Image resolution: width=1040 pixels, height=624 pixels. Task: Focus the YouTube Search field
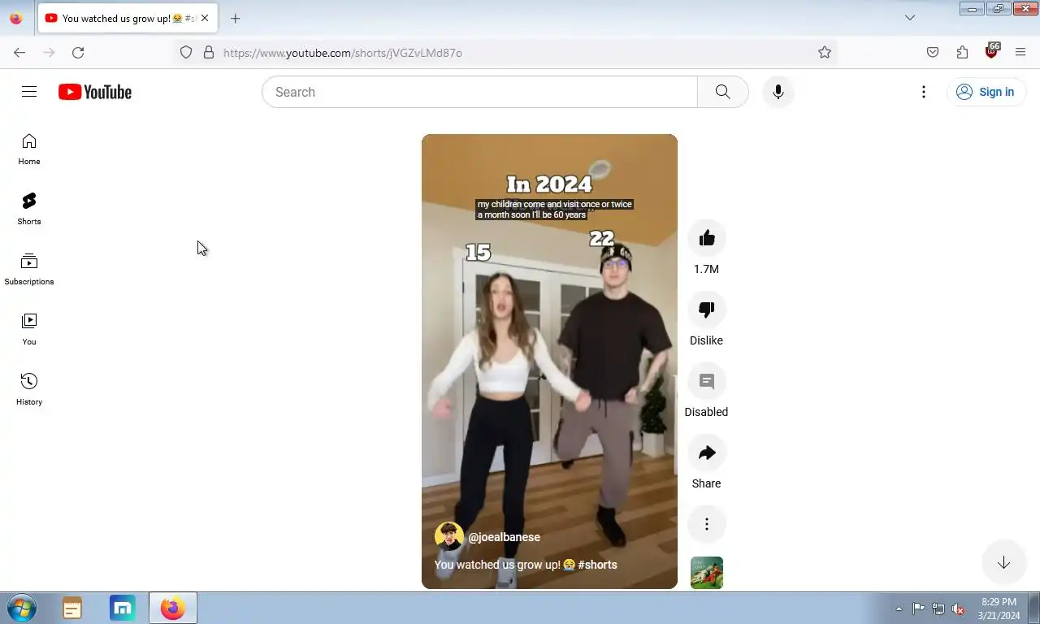(x=479, y=92)
